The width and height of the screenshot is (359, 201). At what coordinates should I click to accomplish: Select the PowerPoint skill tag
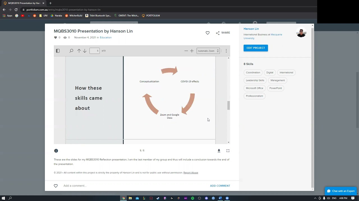click(276, 88)
